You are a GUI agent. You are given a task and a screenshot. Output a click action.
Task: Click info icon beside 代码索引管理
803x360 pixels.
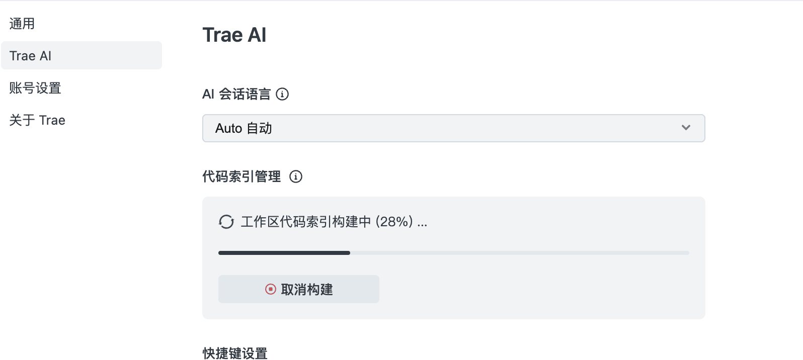296,176
